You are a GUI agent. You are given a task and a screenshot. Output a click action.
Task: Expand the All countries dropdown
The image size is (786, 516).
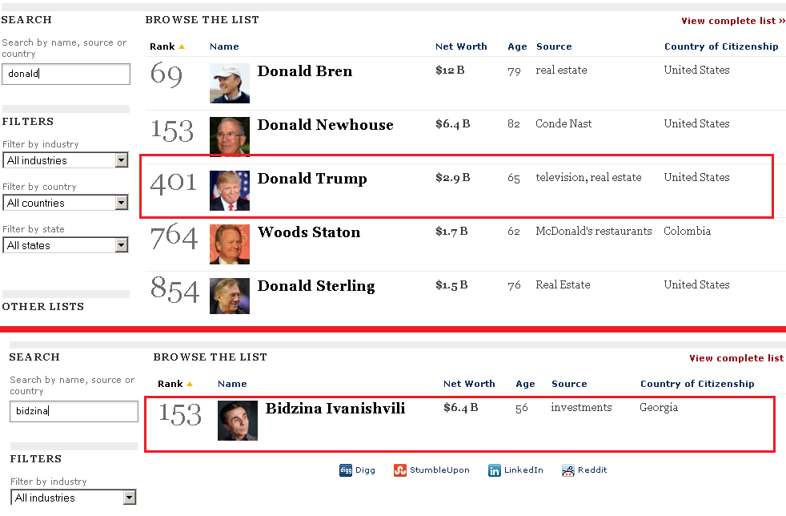(x=122, y=203)
